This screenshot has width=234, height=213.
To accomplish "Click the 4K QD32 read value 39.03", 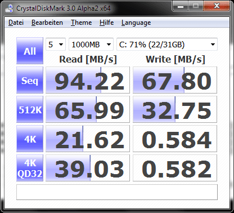I will pos(88,168).
